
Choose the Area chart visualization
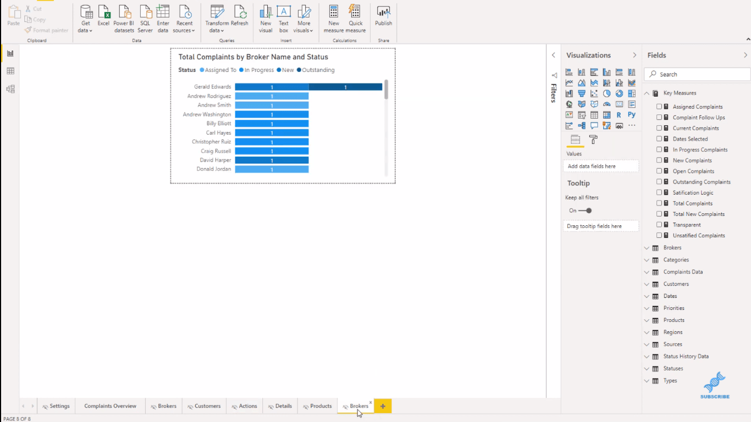click(x=582, y=83)
